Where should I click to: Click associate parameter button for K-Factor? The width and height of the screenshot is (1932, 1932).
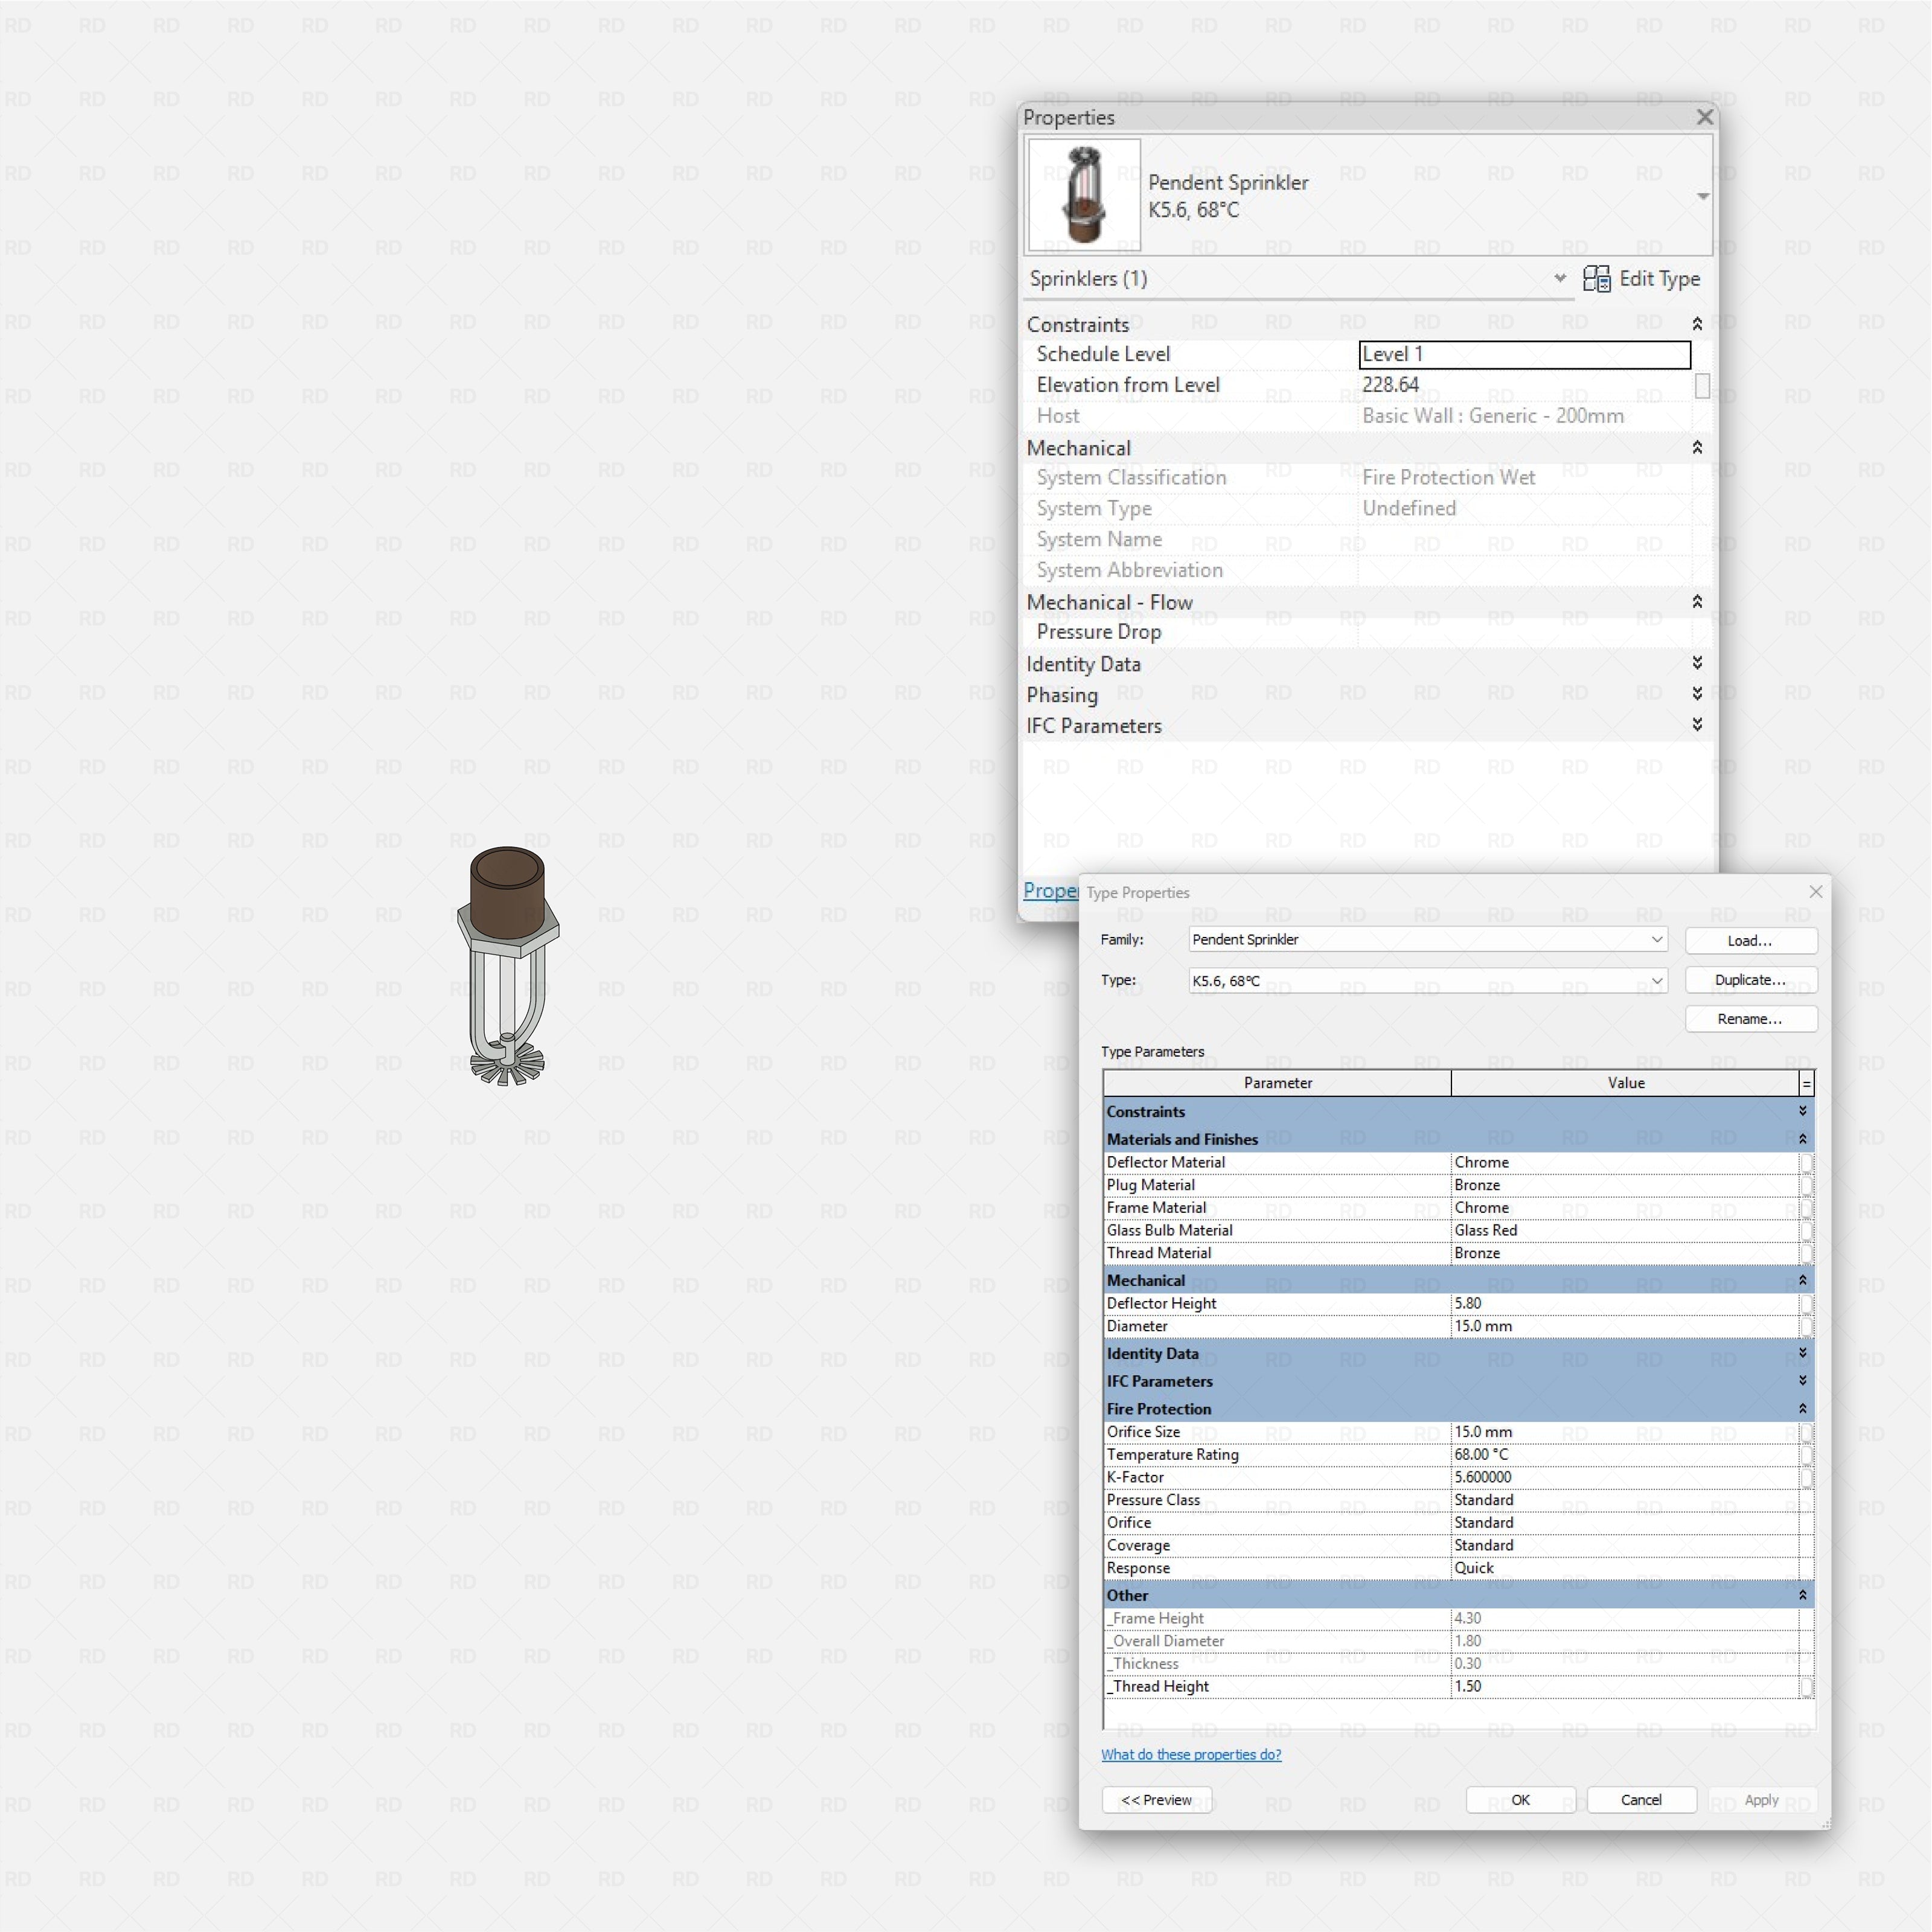click(1806, 1477)
